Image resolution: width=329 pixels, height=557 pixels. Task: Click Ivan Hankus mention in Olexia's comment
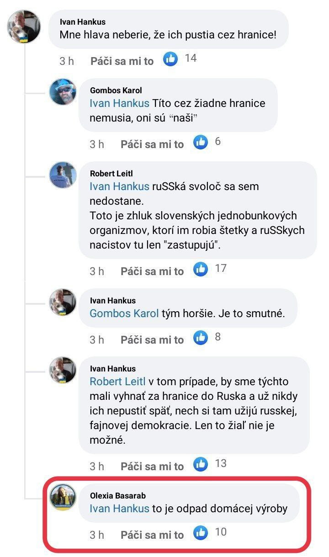pos(119,508)
